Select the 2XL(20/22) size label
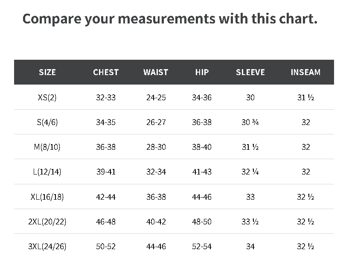 [x=47, y=221]
